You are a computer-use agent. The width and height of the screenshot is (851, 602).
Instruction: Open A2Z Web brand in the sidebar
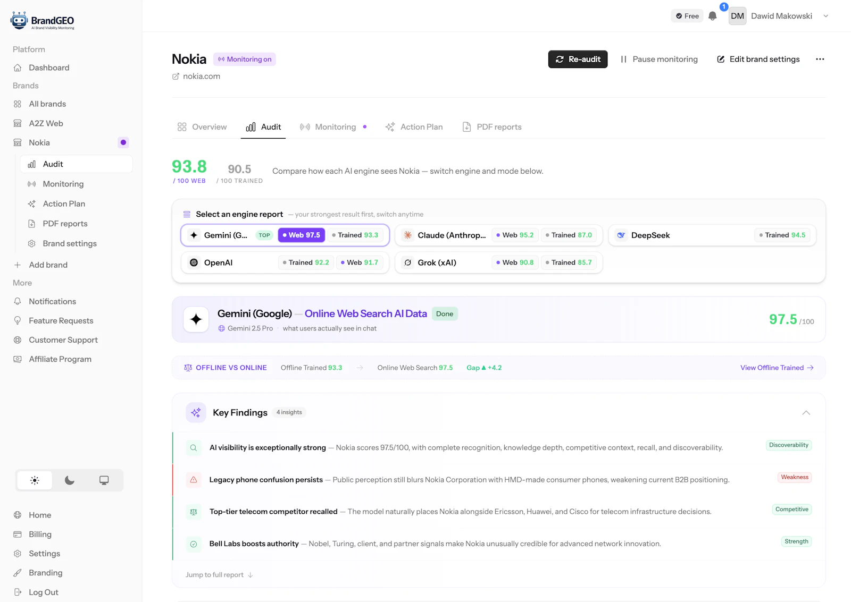pyautogui.click(x=46, y=123)
